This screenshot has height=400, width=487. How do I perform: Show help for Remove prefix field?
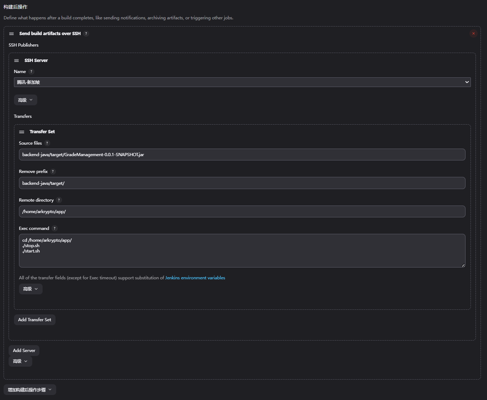pyautogui.click(x=53, y=172)
